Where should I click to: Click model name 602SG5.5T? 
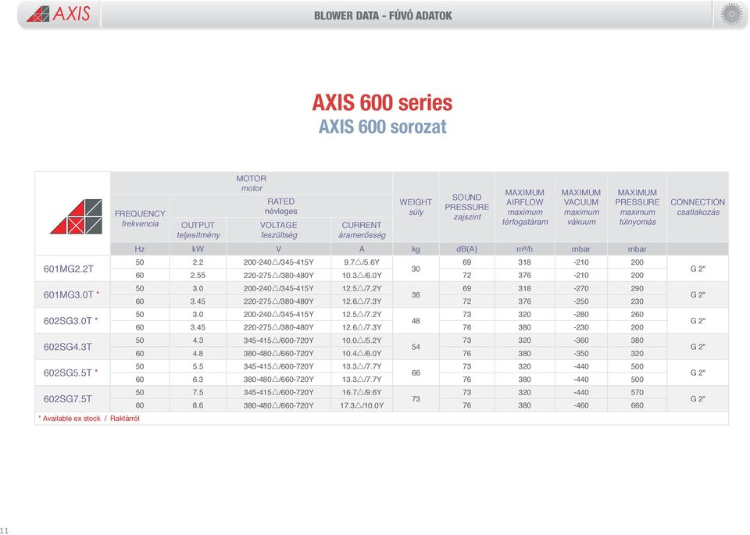point(67,373)
